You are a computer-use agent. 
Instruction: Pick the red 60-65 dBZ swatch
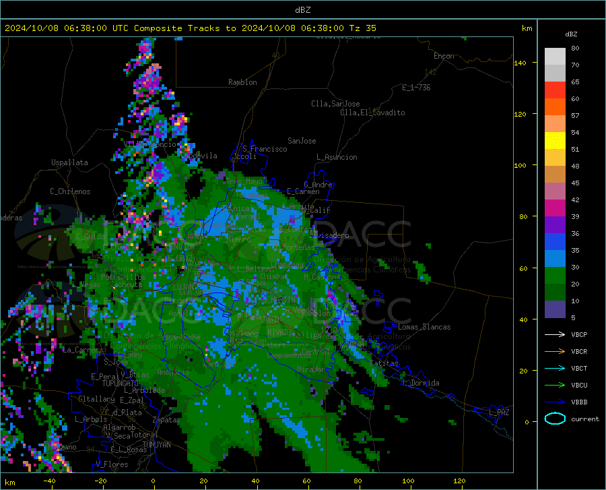(555, 90)
